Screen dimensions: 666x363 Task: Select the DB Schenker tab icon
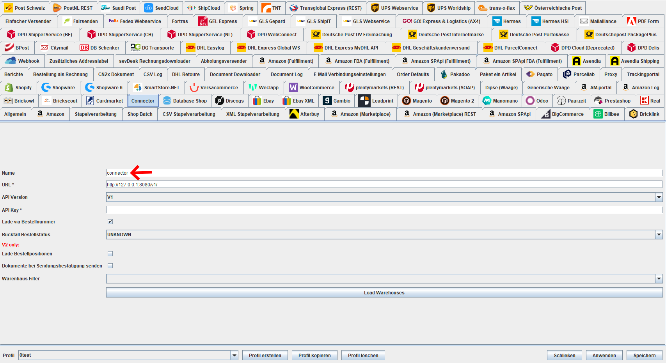click(x=84, y=48)
